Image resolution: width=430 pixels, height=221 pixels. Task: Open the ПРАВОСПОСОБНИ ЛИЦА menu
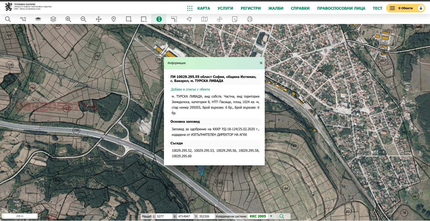(341, 8)
